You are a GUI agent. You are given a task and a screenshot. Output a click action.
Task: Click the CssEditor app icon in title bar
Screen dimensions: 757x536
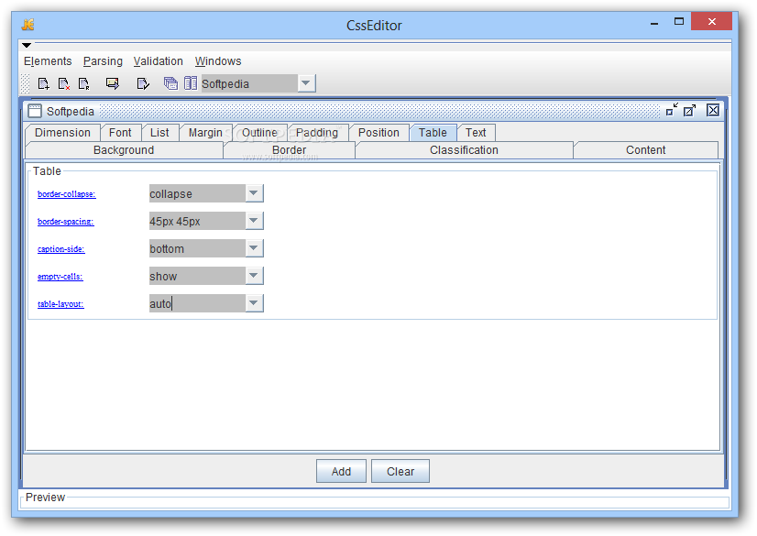click(x=28, y=25)
